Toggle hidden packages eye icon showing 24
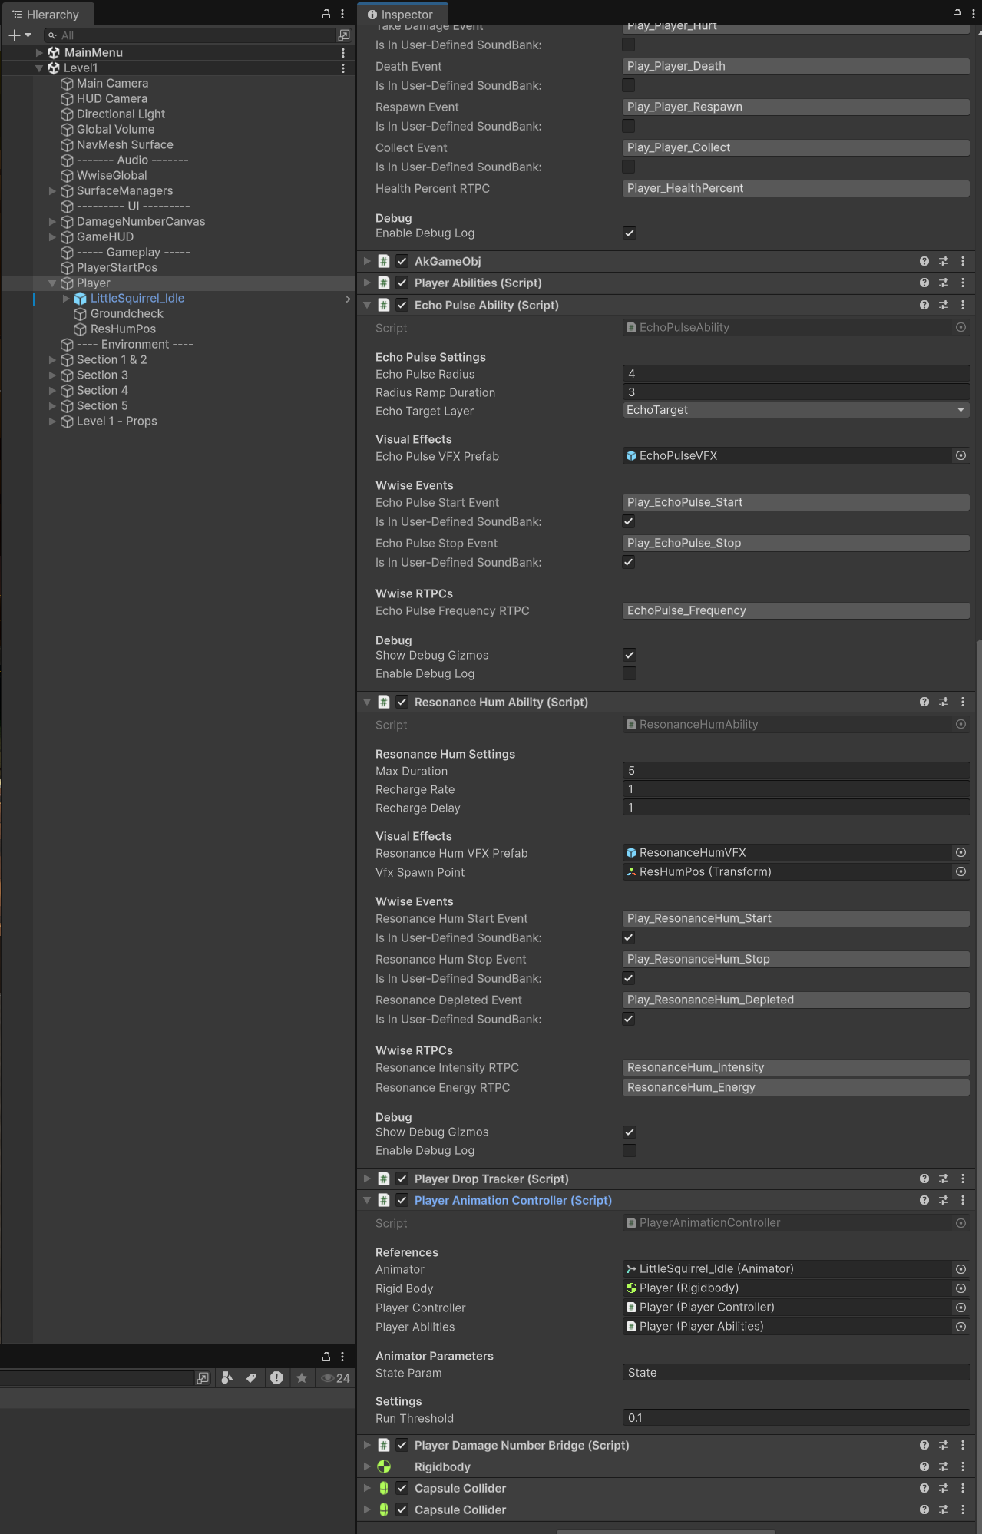This screenshot has width=982, height=1534. [x=336, y=1377]
